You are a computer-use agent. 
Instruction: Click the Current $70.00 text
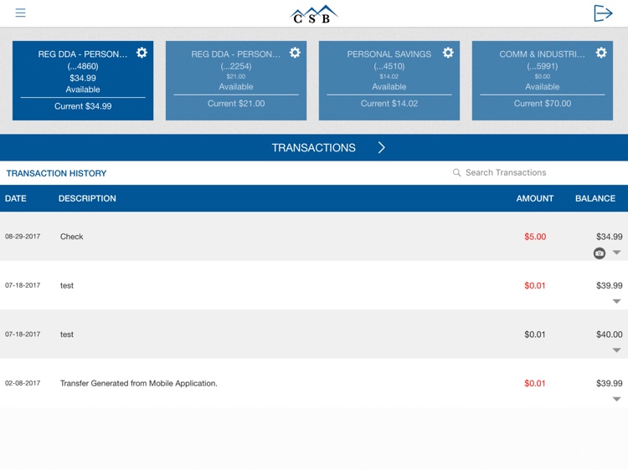(x=543, y=103)
